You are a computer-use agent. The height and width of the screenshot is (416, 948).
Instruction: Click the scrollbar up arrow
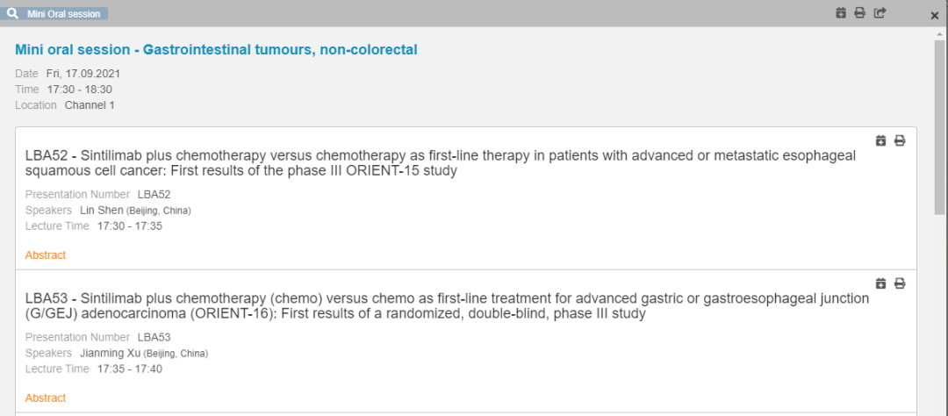939,34
